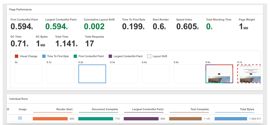Sort by Render Start column header

64,109
